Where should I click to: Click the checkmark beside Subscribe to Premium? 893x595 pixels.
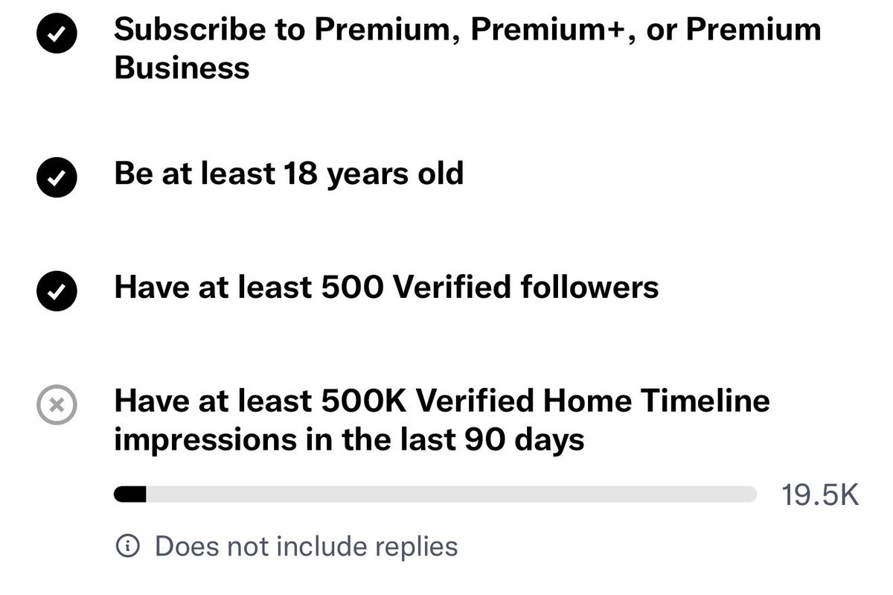[x=57, y=34]
